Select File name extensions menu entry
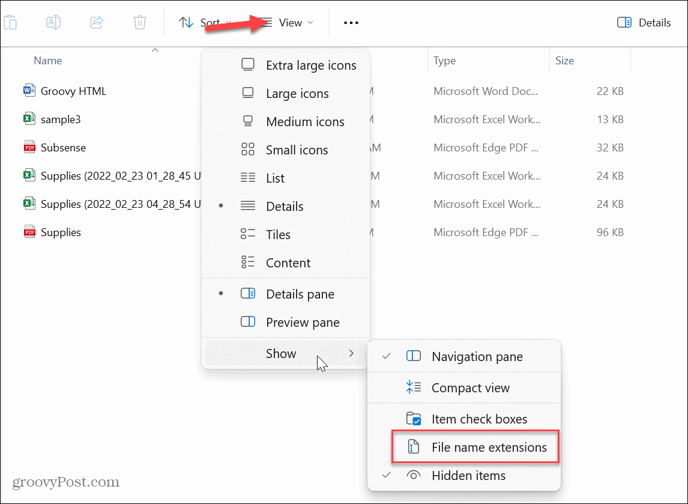Screen dimensions: 688x504 click(489, 448)
